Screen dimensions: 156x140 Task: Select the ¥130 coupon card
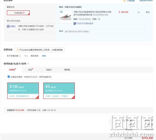pyautogui.click(x=23, y=91)
